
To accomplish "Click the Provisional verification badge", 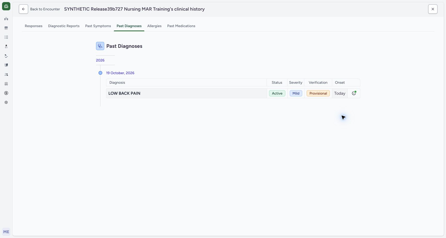I will 318,93.
